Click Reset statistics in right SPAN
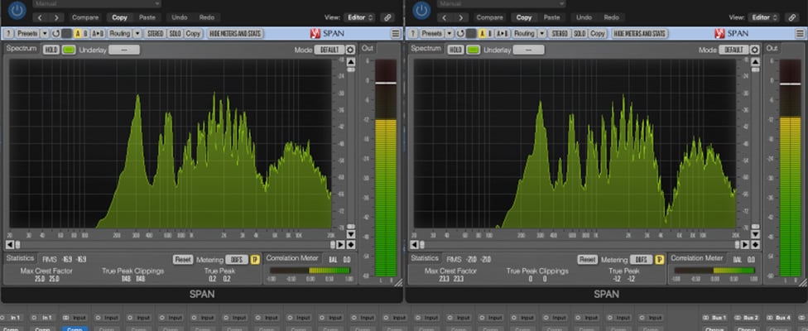808x331 pixels. [588, 260]
